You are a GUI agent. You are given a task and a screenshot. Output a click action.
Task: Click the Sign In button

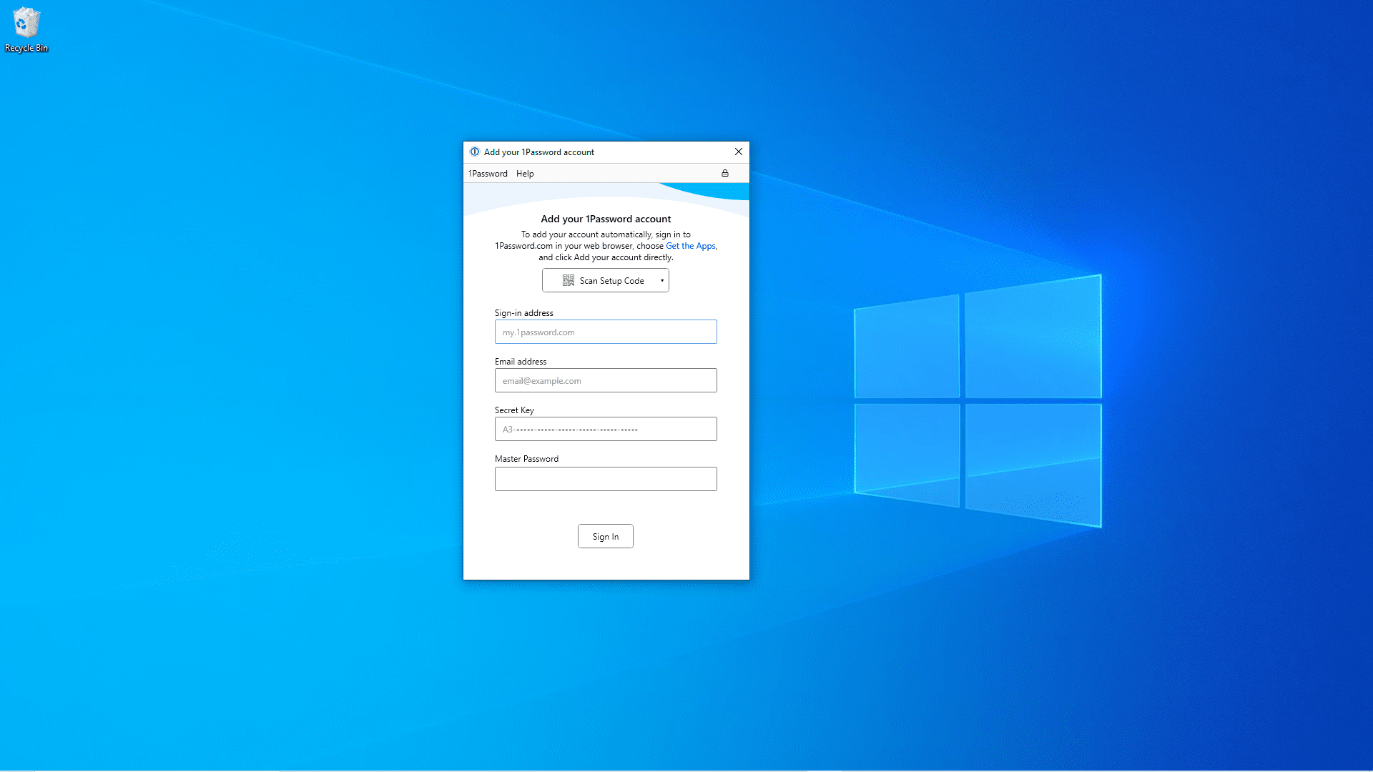(x=606, y=536)
